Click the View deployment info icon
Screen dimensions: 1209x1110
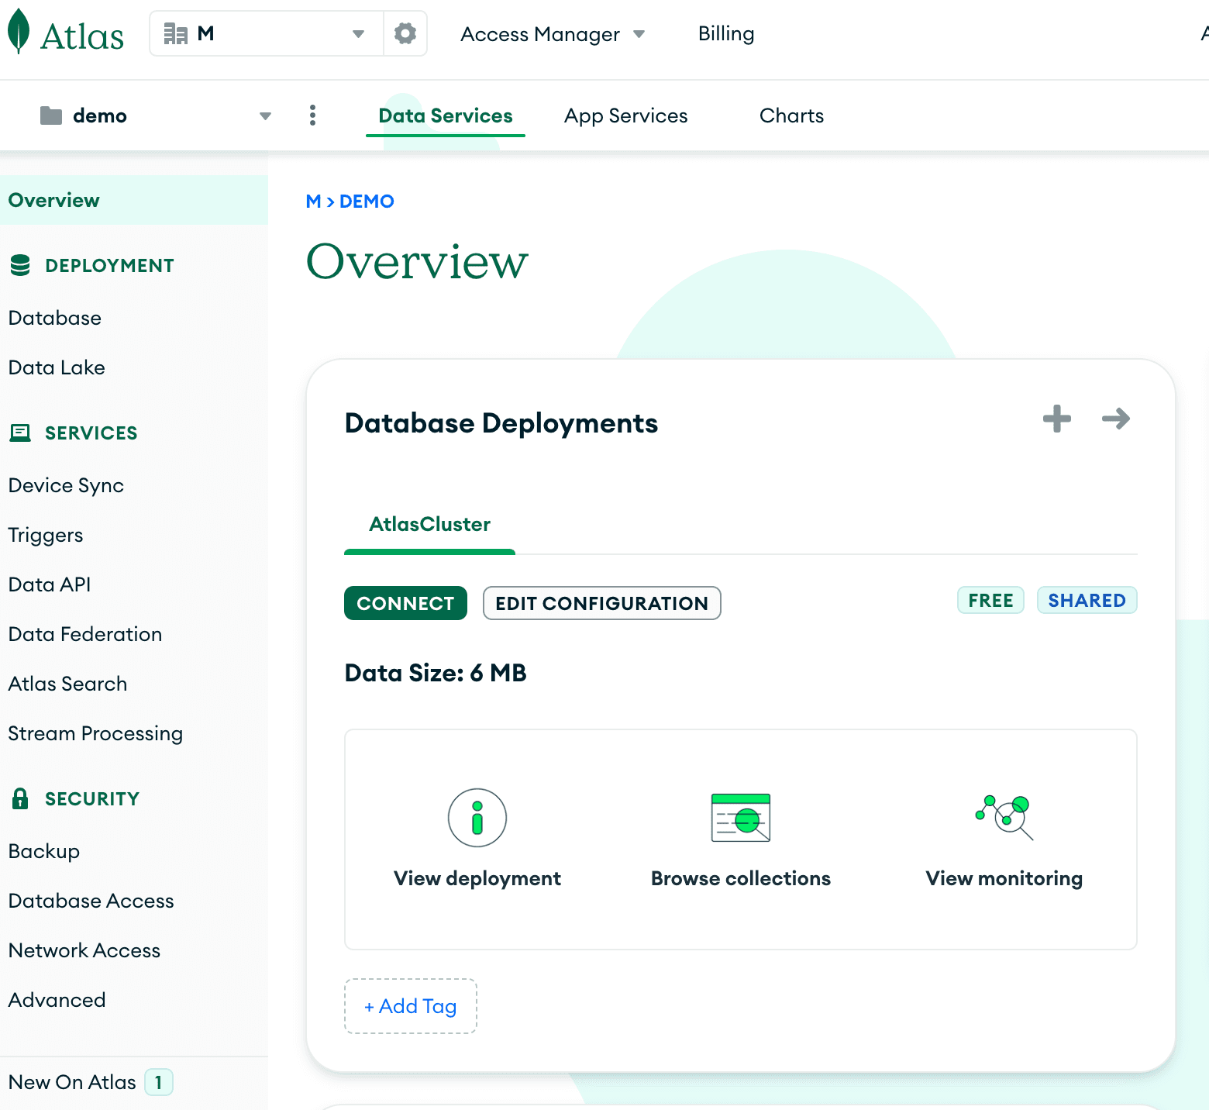click(477, 818)
